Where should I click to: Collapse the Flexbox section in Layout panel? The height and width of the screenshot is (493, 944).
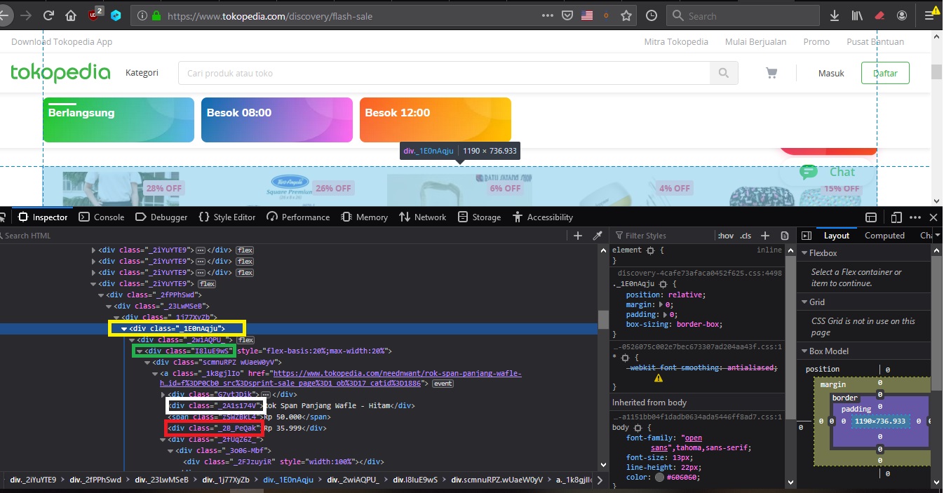[805, 252]
